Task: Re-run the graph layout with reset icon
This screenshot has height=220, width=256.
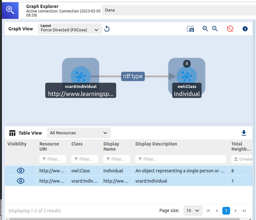Action: [107, 29]
